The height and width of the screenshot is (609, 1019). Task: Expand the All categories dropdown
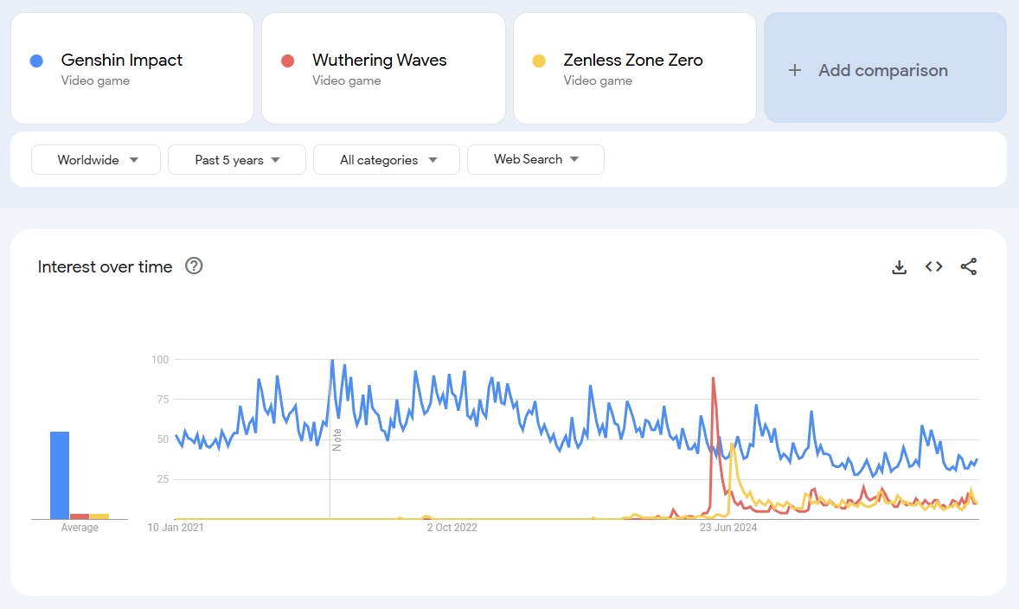pos(387,160)
